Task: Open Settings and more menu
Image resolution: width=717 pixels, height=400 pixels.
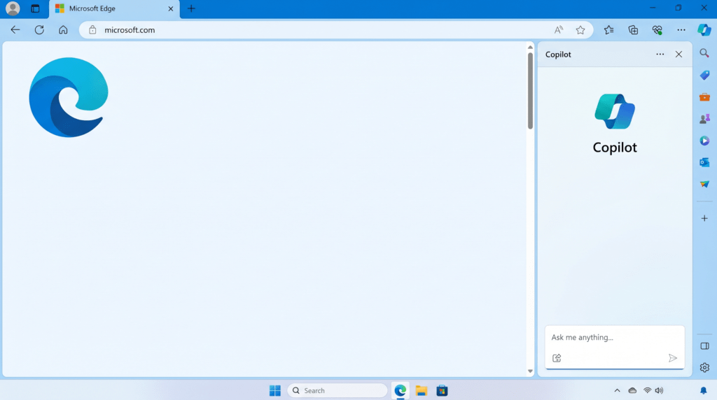Action: pyautogui.click(x=681, y=30)
